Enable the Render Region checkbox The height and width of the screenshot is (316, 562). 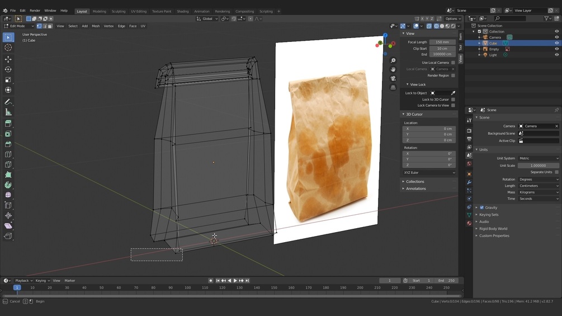coord(453,76)
